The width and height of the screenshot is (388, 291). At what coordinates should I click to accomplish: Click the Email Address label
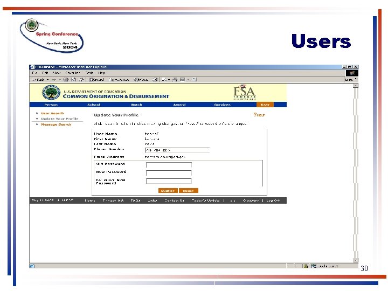(109, 157)
